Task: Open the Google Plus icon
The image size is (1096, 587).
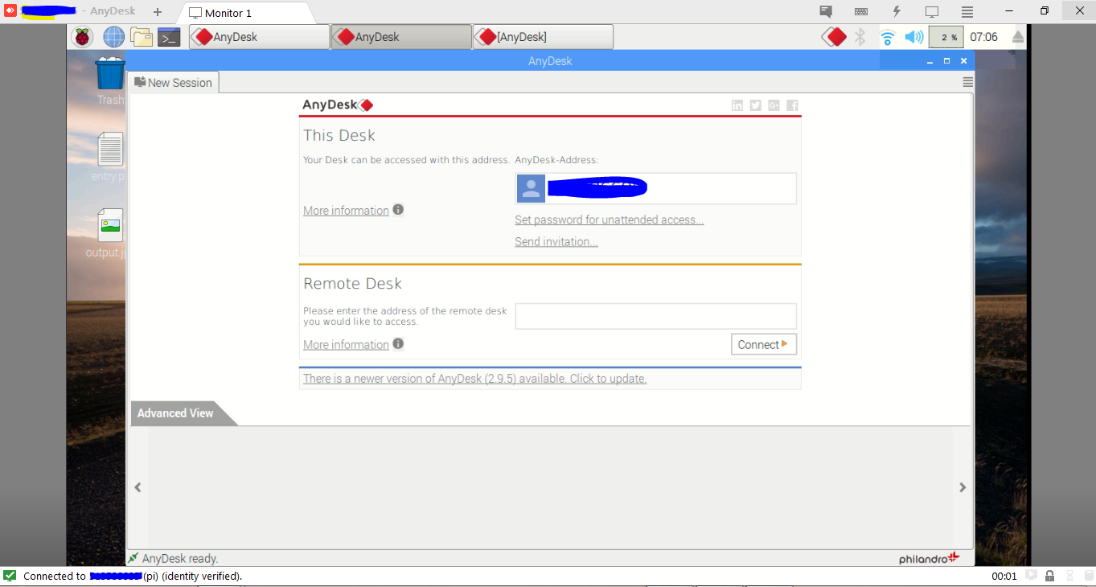Action: coord(774,105)
